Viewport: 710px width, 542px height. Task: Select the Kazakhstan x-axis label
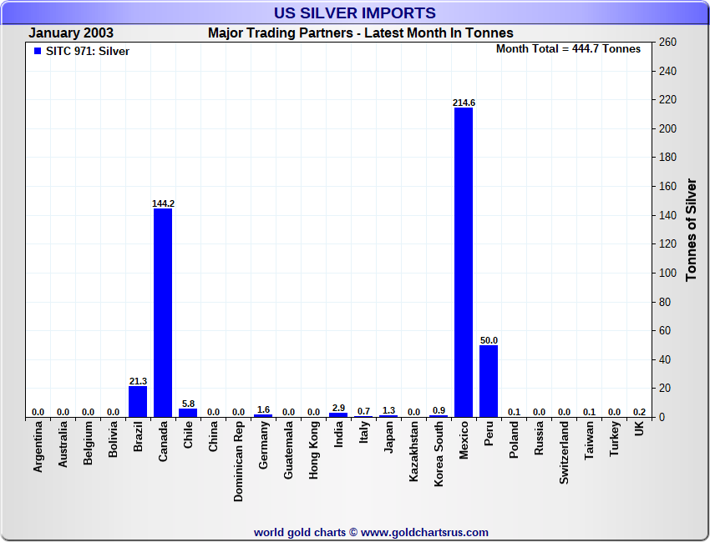[414, 451]
